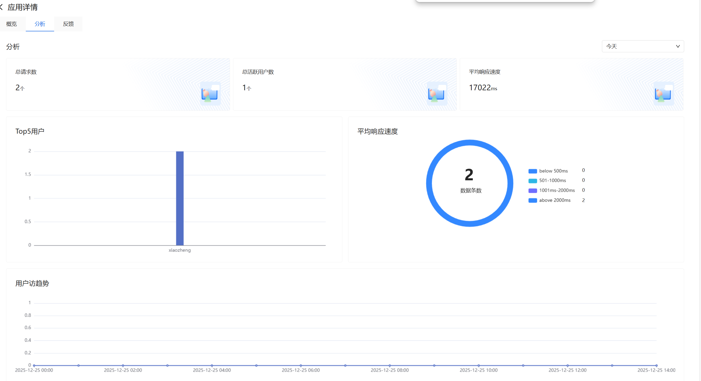The width and height of the screenshot is (701, 381).
Task: Click the 2025-12-25 00:00 trend data point
Action: point(34,365)
